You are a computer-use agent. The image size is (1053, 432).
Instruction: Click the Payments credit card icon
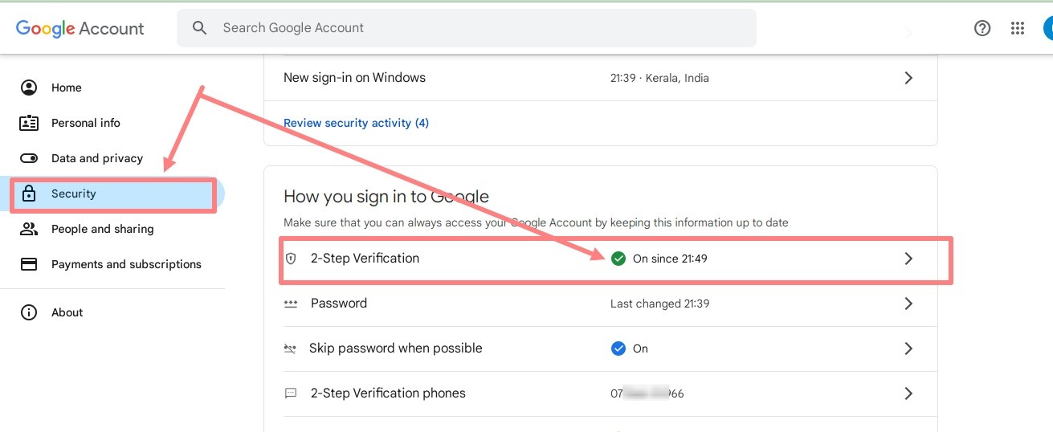coord(29,264)
